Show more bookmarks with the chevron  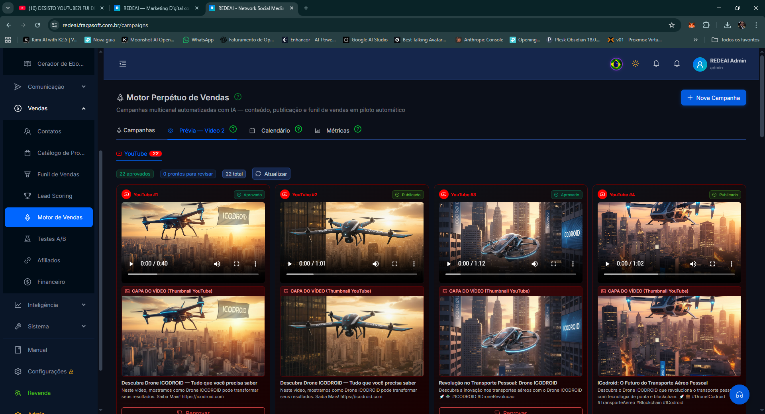click(x=696, y=40)
